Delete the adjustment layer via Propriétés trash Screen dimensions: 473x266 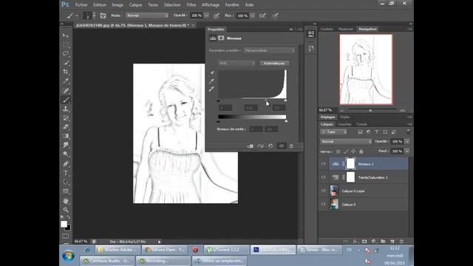click(x=291, y=146)
